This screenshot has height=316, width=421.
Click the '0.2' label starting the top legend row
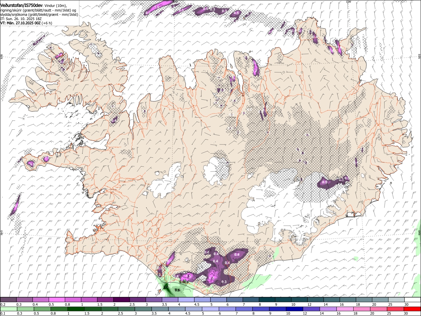tap(3, 304)
